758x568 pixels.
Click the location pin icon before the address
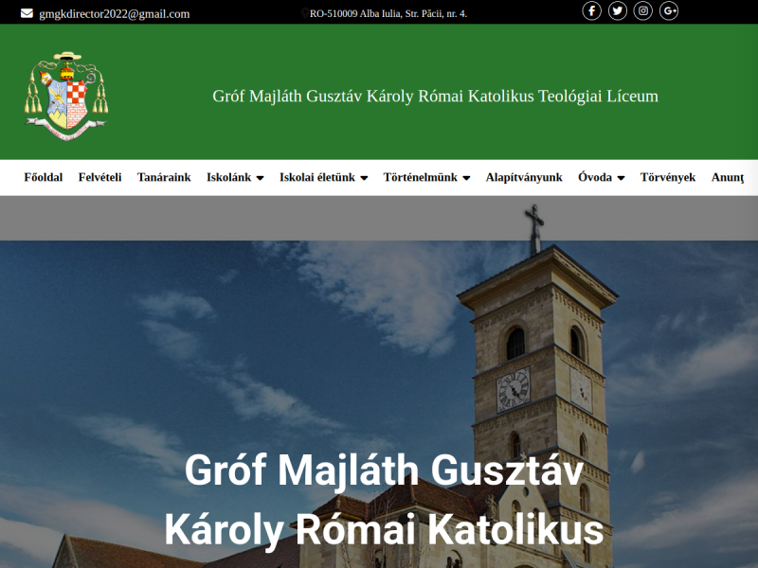pyautogui.click(x=305, y=13)
